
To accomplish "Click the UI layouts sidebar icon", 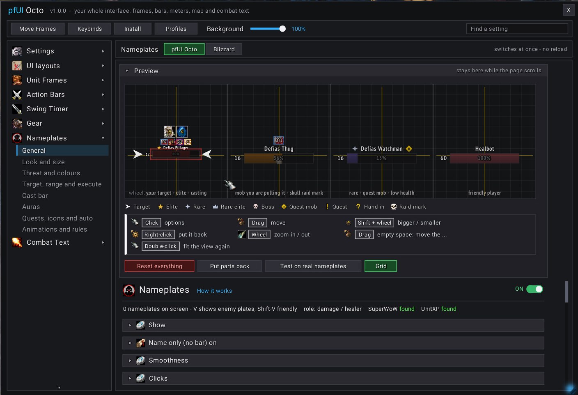I will tap(17, 66).
